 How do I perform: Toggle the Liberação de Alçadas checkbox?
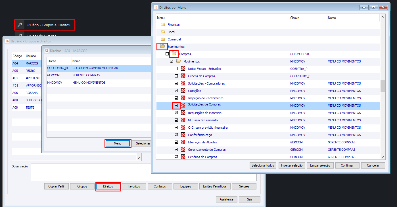click(x=176, y=142)
